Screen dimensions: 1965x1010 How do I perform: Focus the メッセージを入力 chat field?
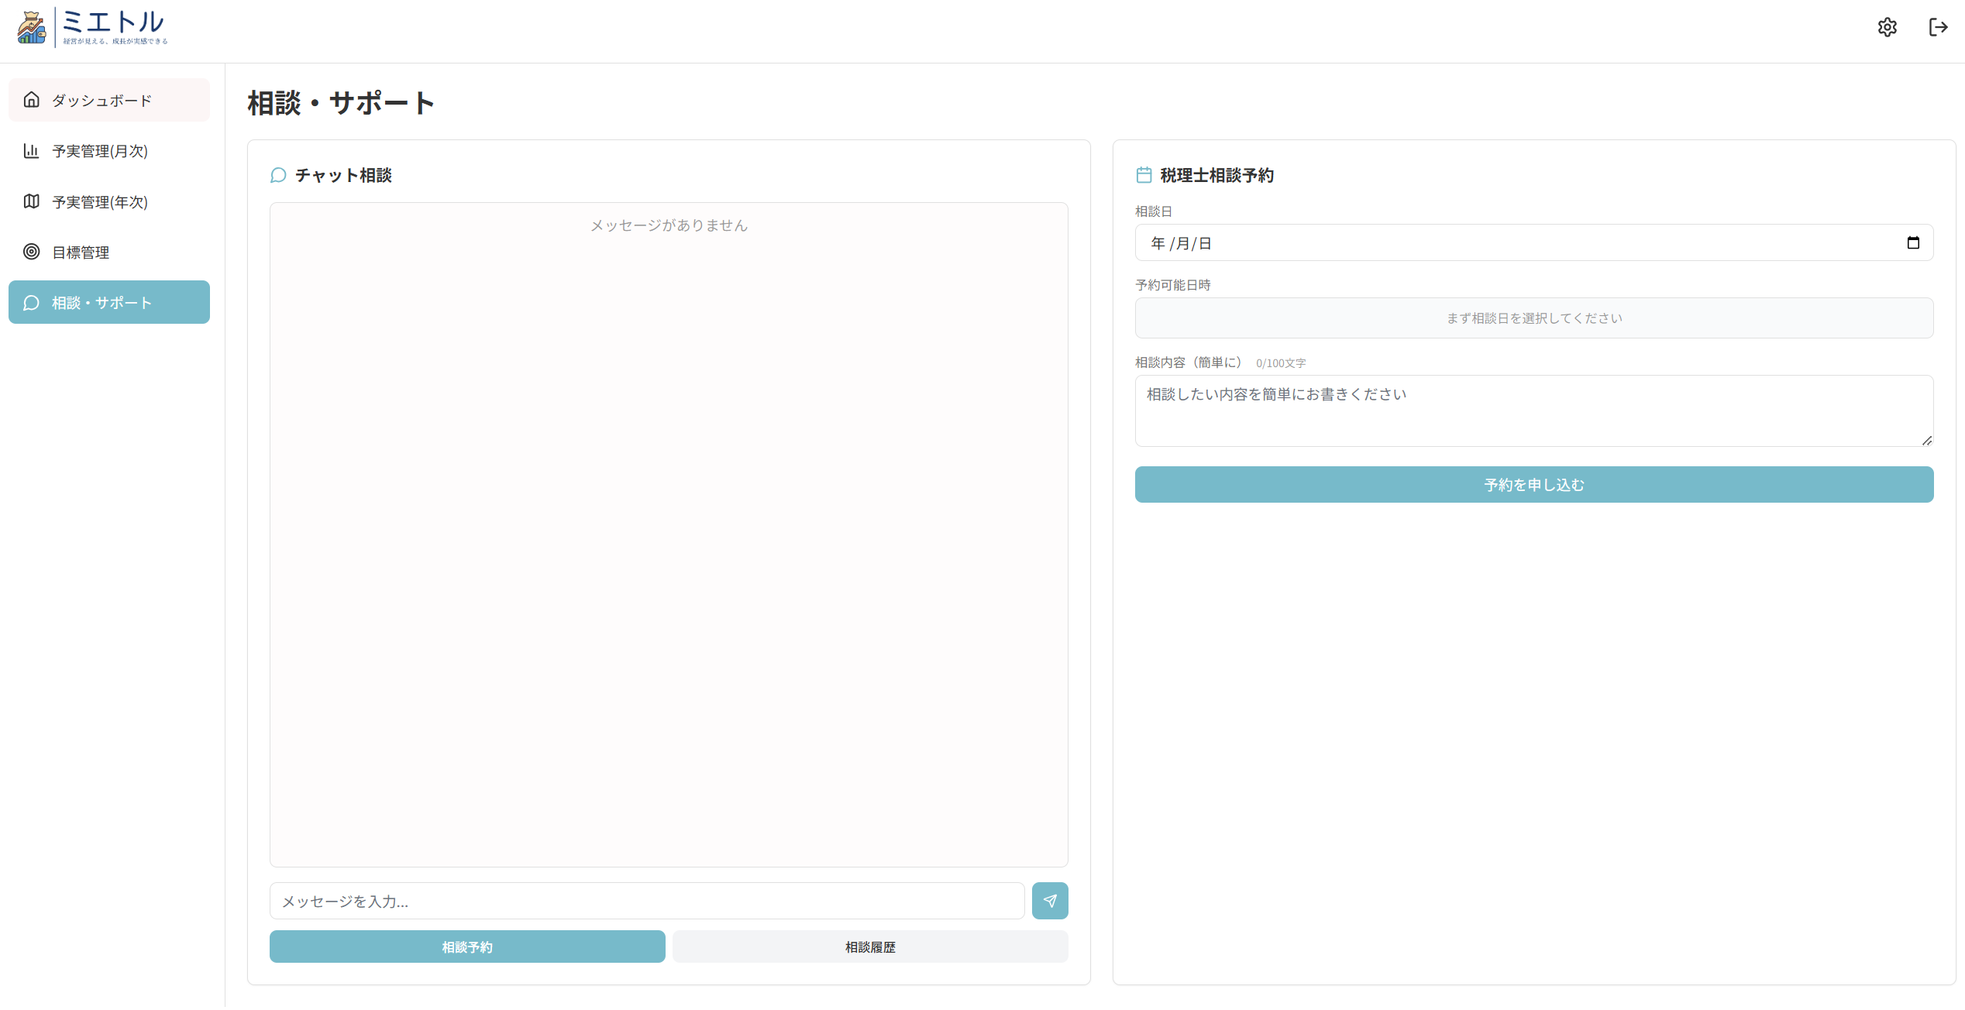point(647,901)
